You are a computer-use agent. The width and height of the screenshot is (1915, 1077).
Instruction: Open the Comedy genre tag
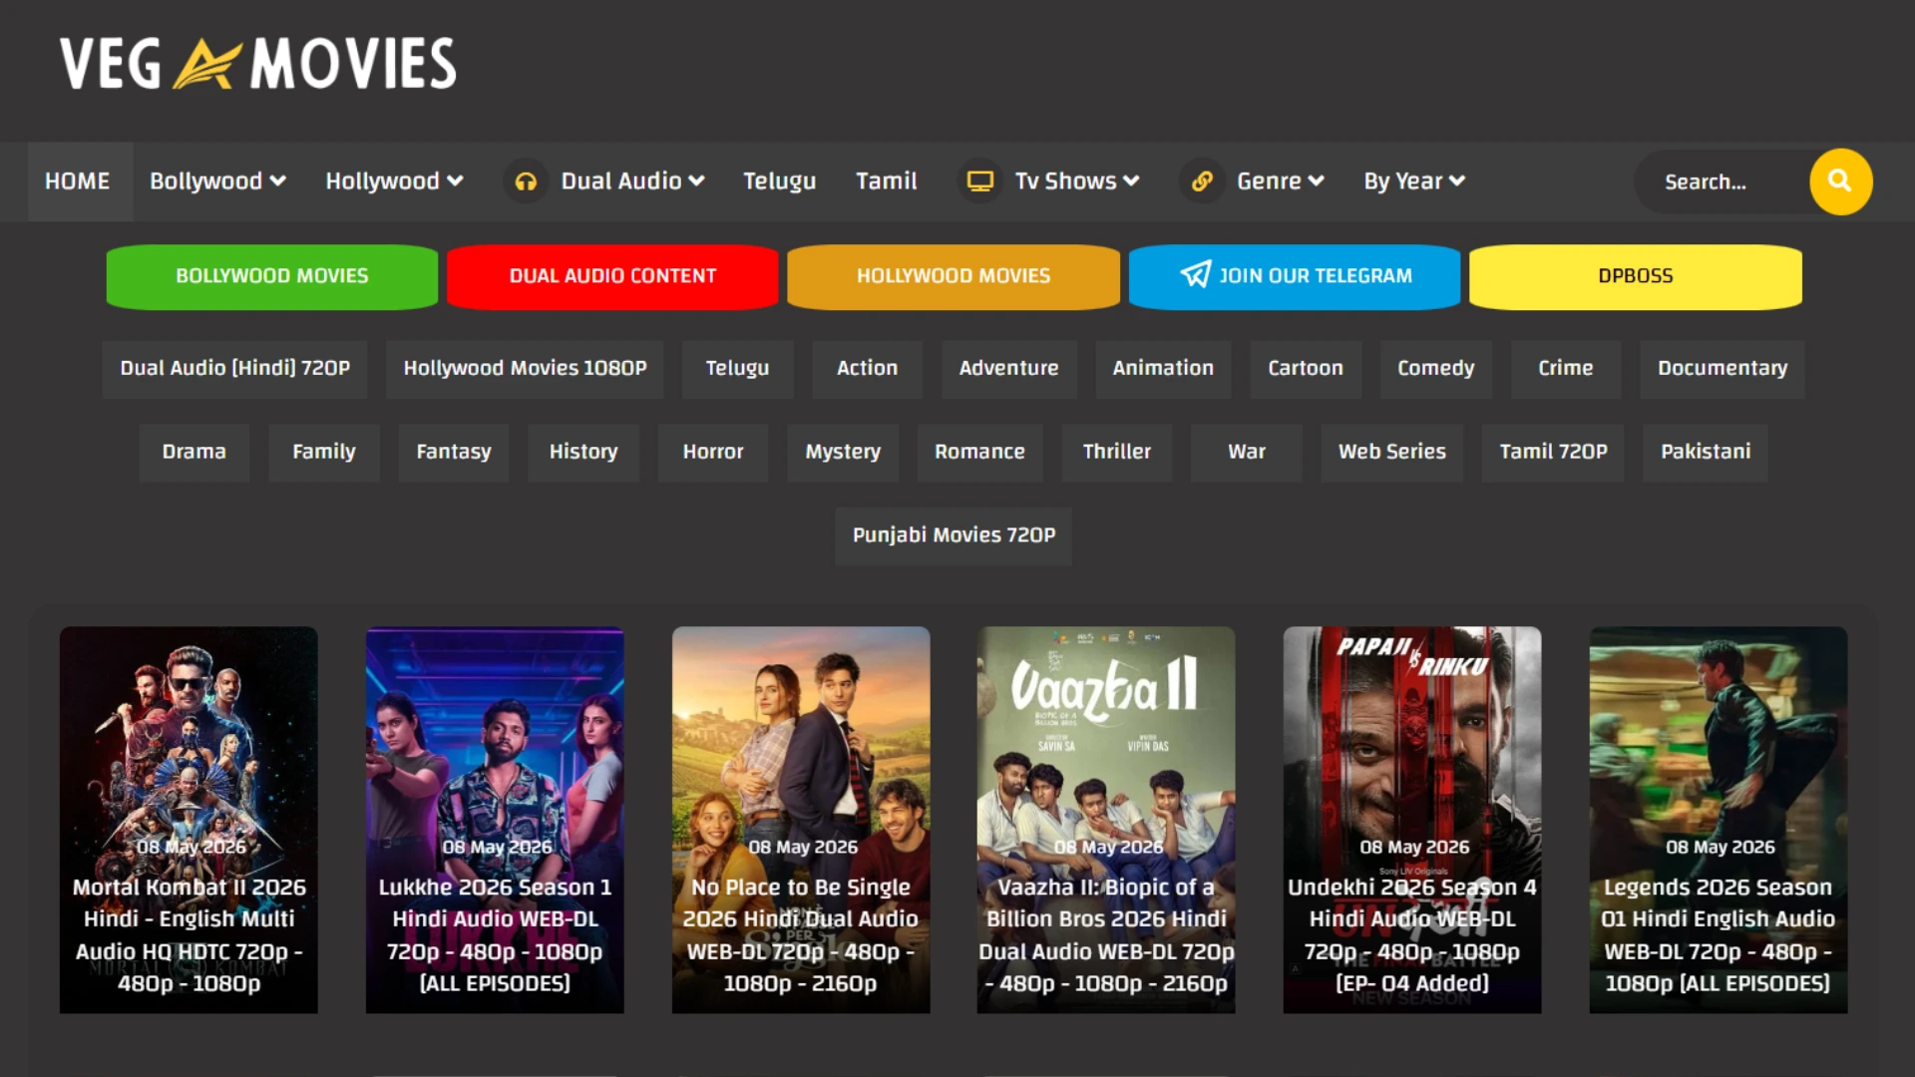click(x=1436, y=369)
